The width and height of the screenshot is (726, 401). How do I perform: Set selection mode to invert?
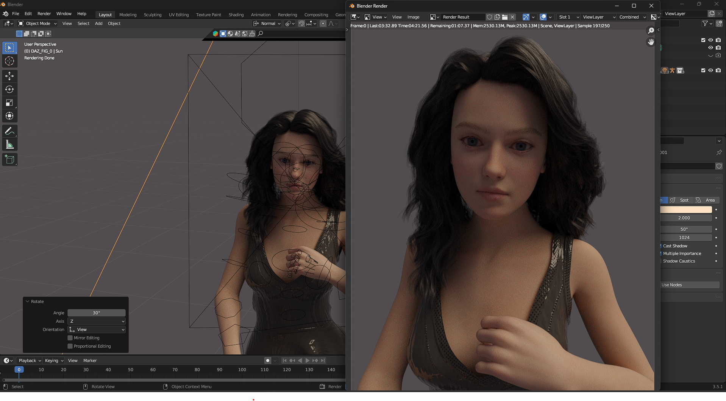pyautogui.click(x=41, y=34)
